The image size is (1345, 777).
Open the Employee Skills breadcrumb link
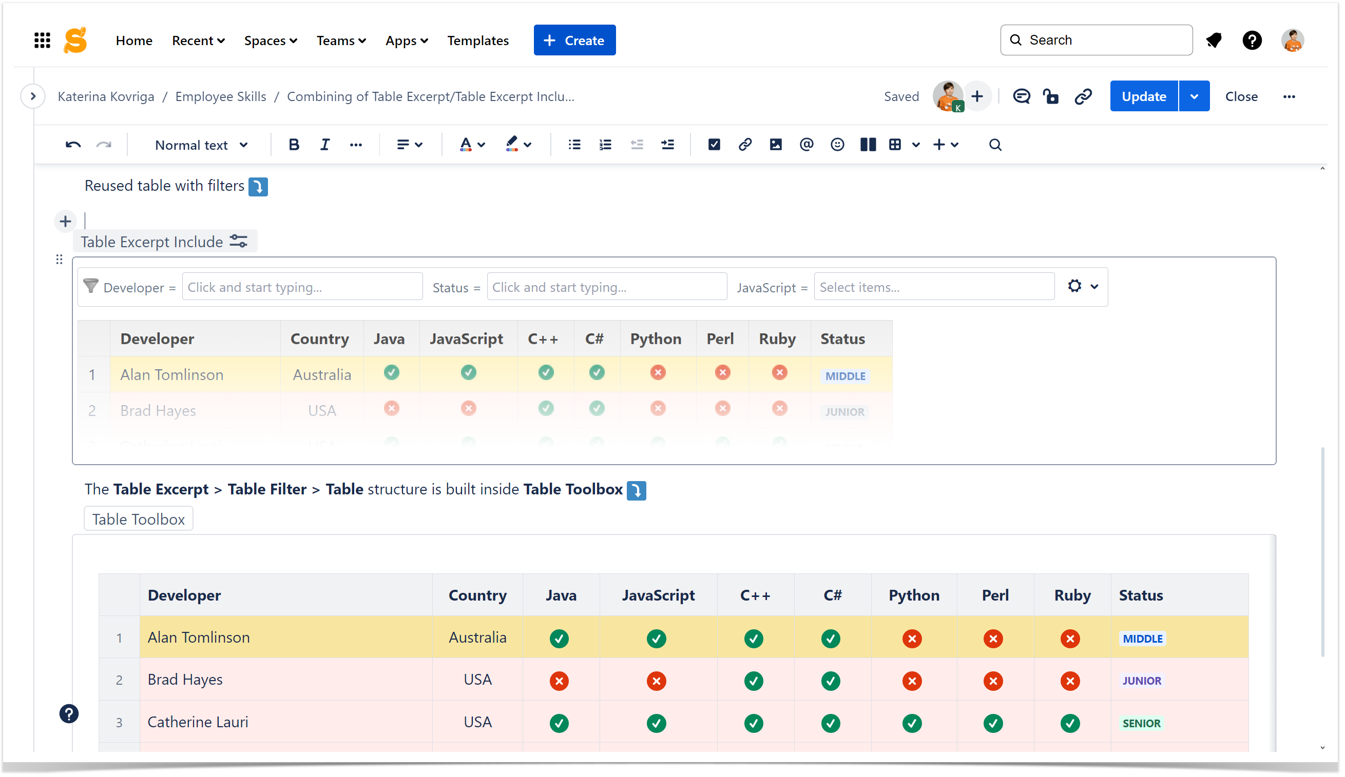click(220, 96)
